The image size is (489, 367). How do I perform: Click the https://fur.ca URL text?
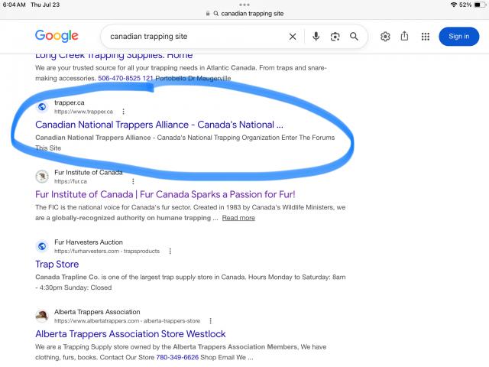(70, 181)
